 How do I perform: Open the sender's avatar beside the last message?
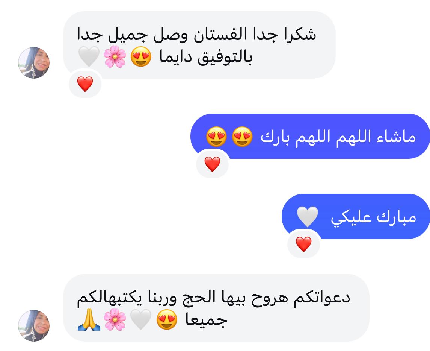34,326
